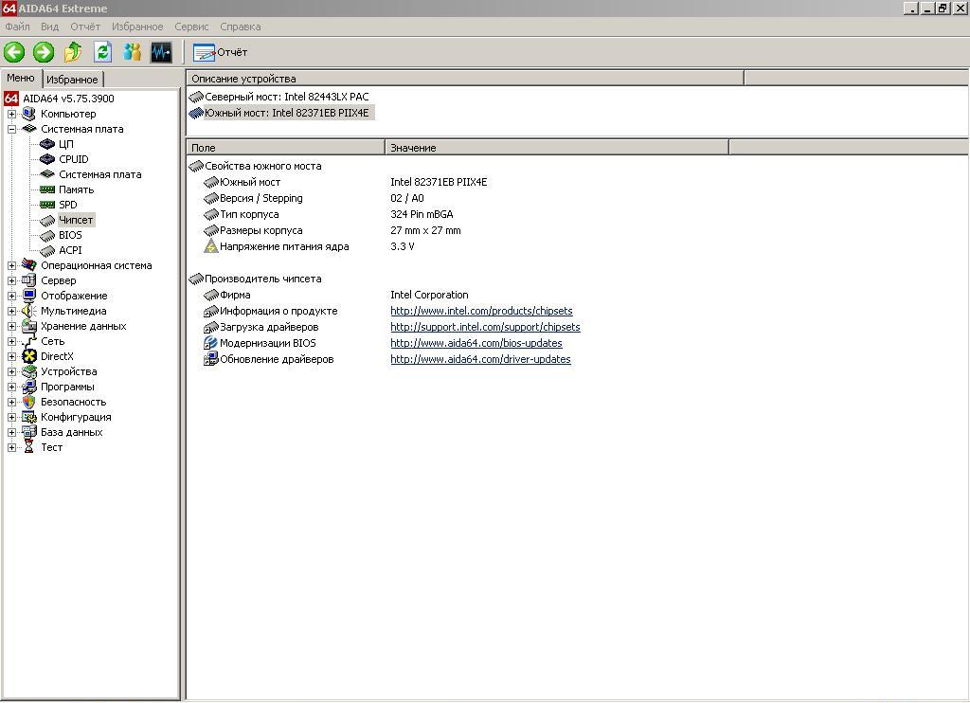970x703 pixels.
Task: Click the Безопасность shield icon
Action: [29, 402]
